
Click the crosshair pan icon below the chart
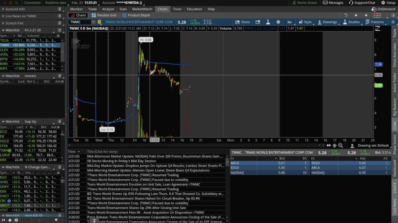[335, 146]
